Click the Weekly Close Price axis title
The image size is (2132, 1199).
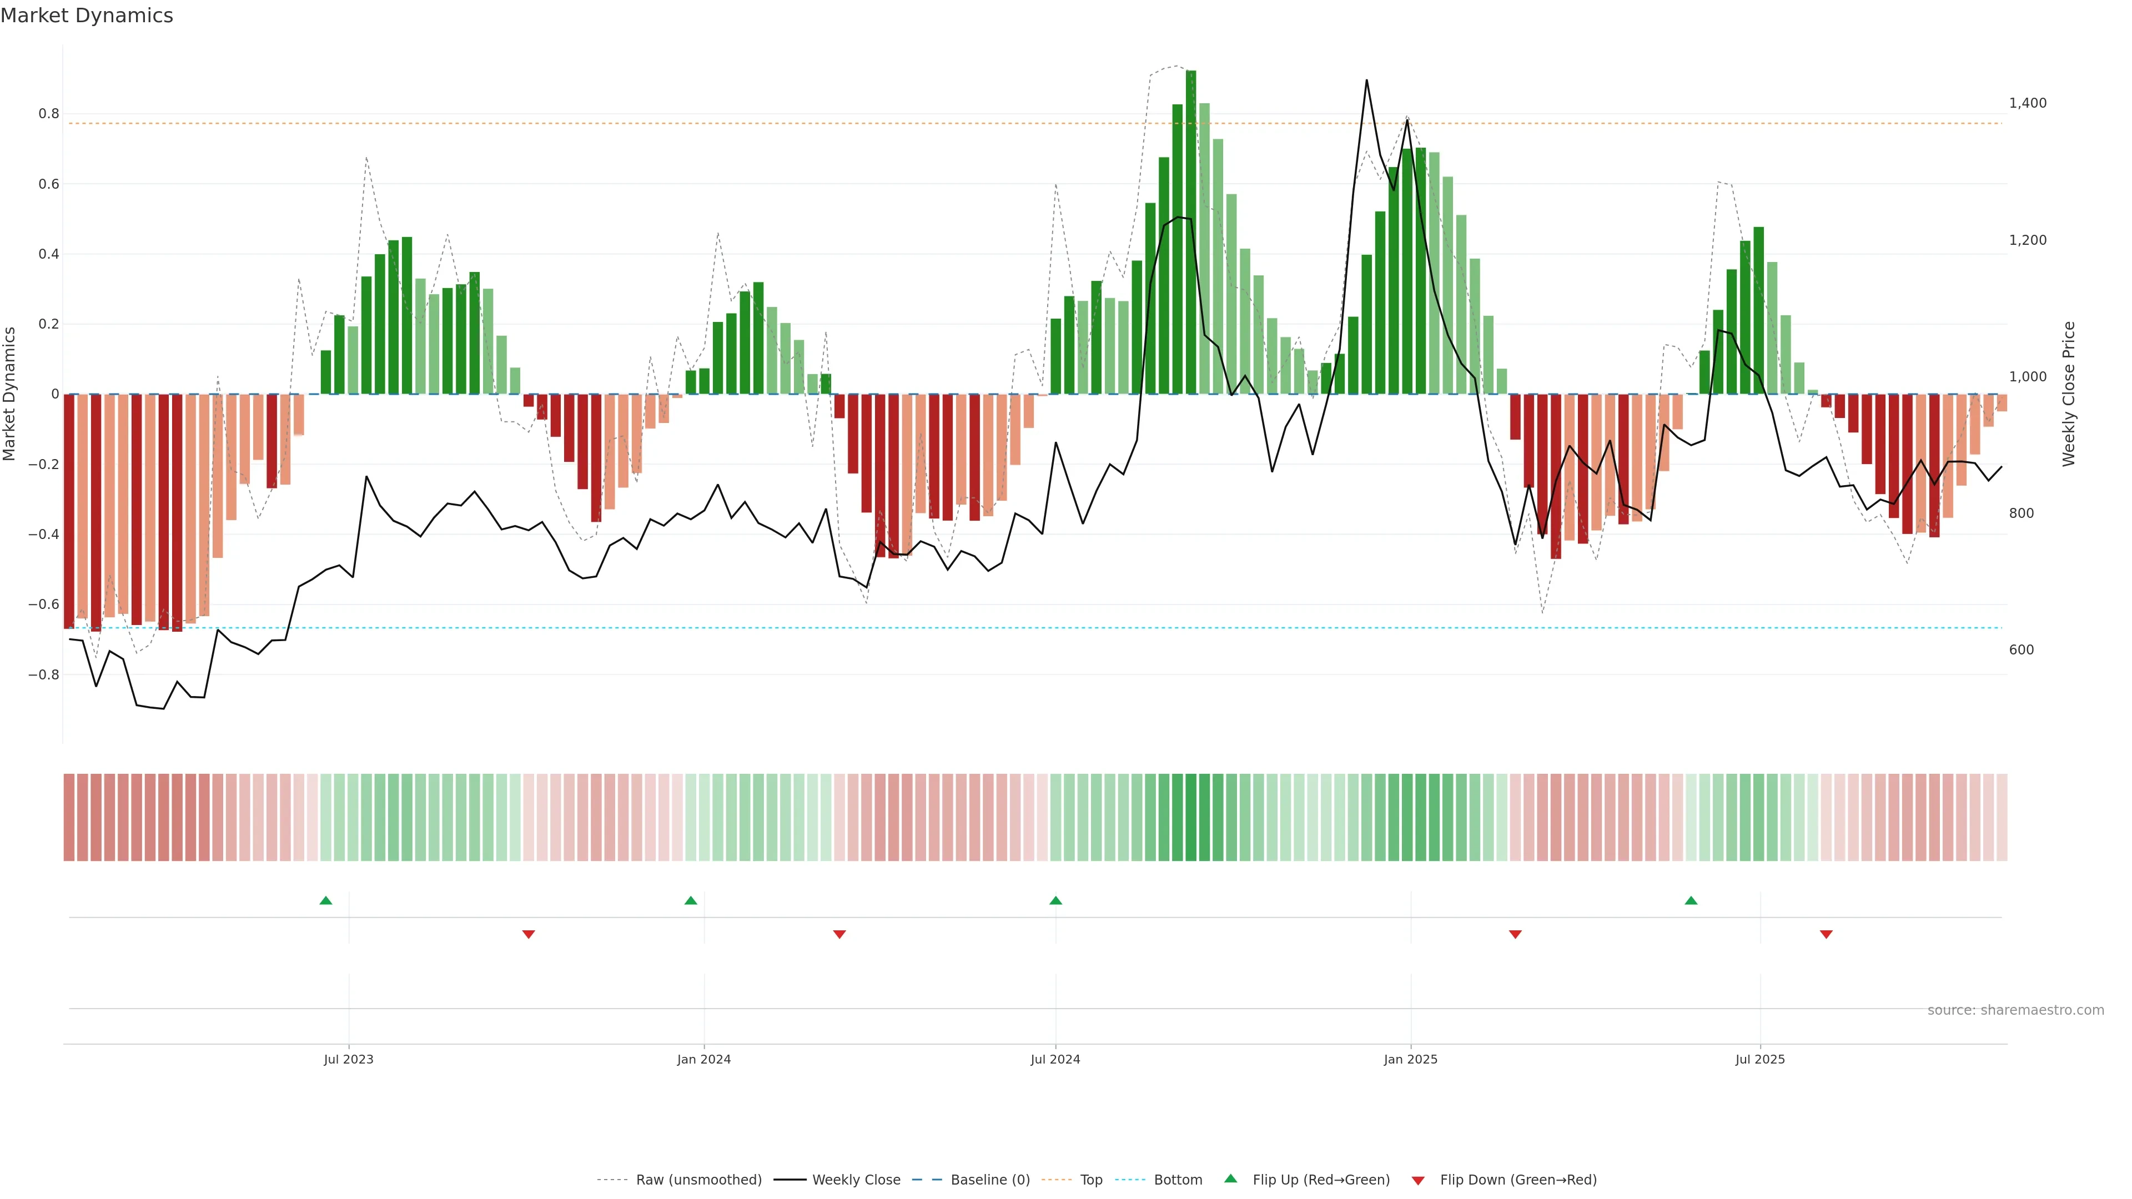[x=2069, y=394]
